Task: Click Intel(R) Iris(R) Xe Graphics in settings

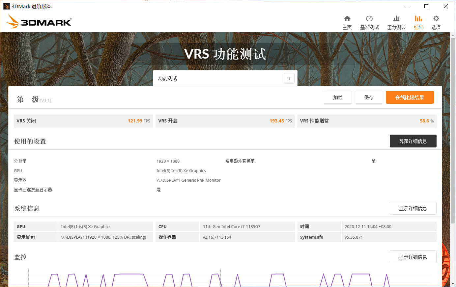Action: click(181, 170)
